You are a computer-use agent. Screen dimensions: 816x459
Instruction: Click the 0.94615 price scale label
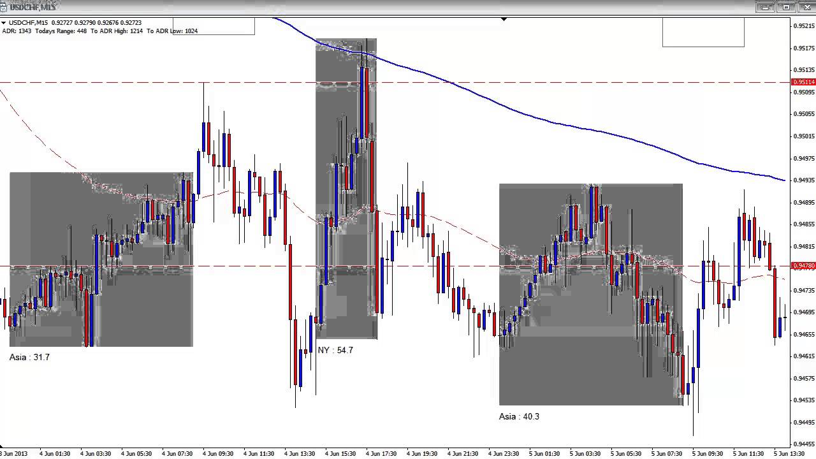805,356
